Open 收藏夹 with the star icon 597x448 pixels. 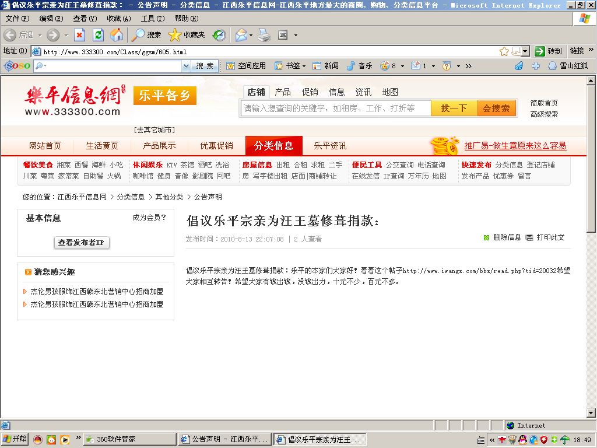[x=174, y=34]
